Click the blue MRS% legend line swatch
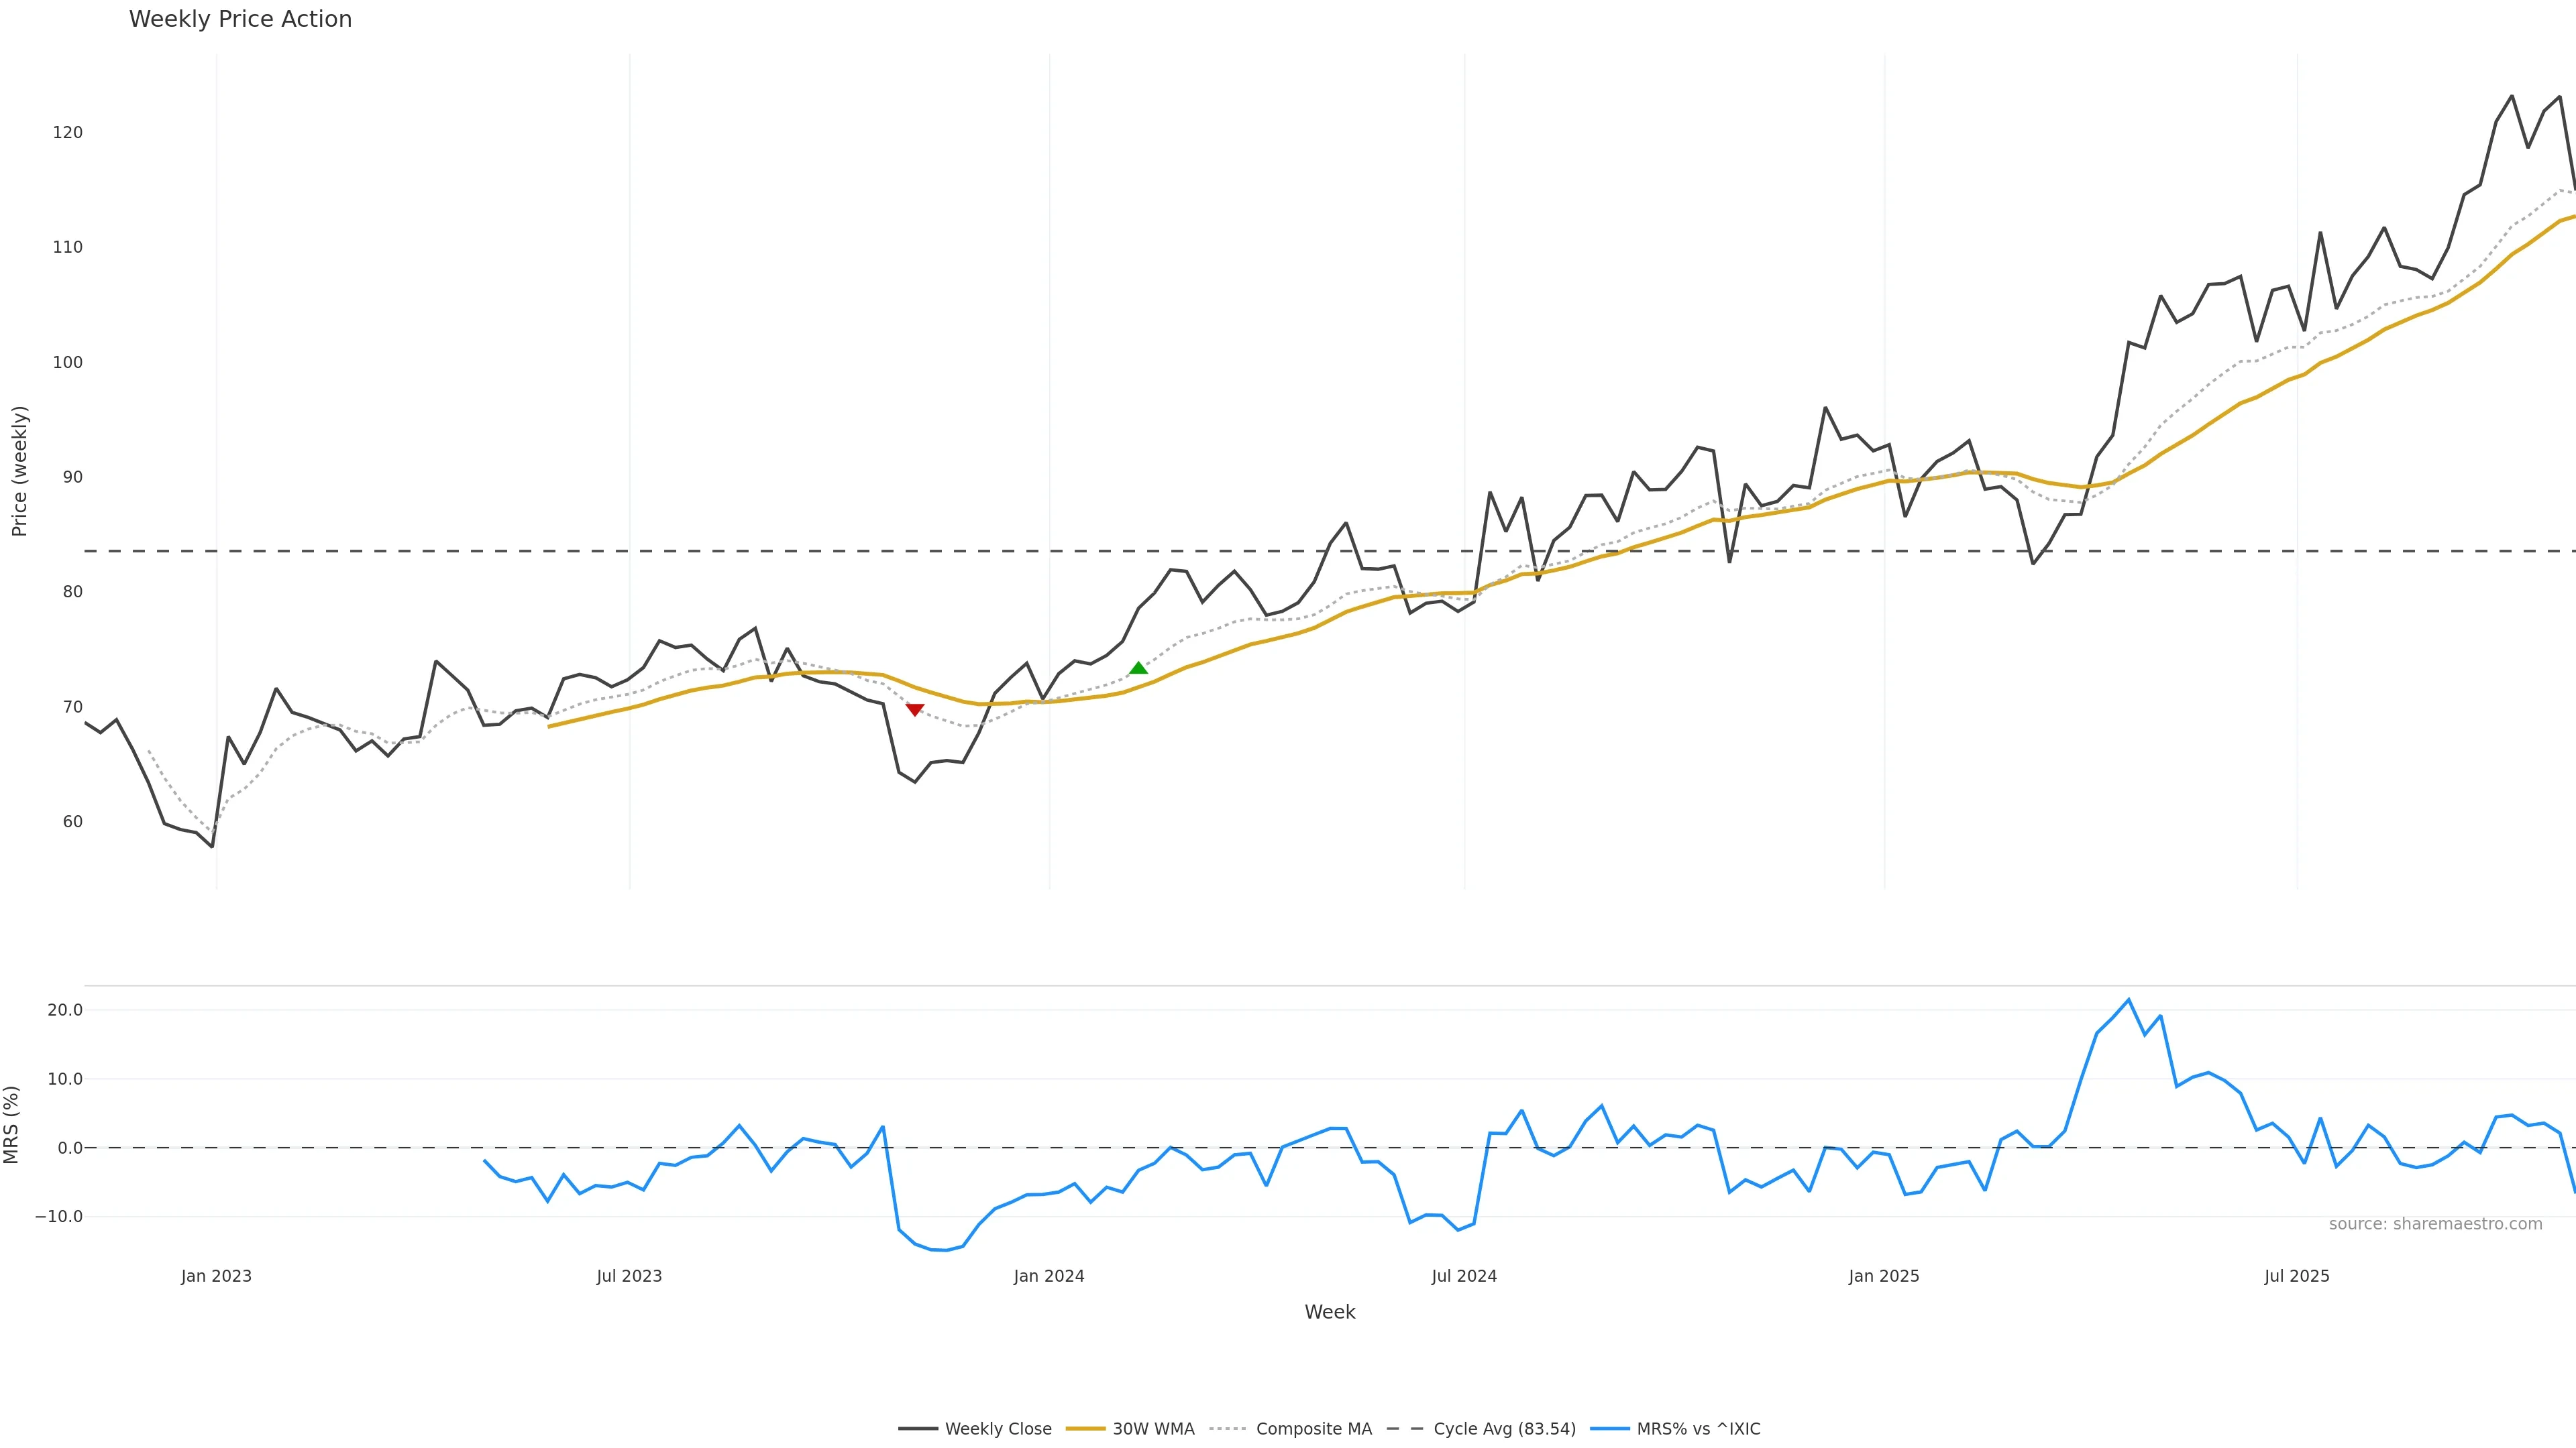Viewport: 2576px width, 1448px height. (x=1609, y=1429)
